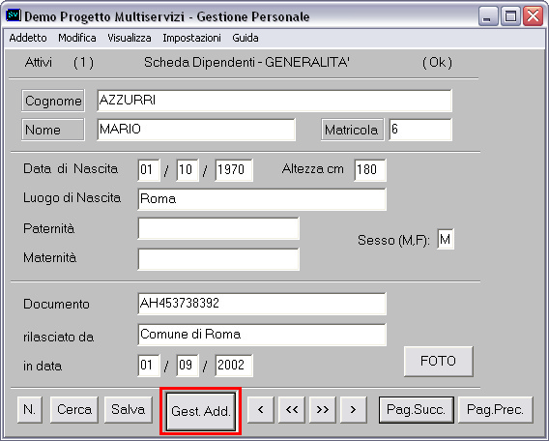Click Pag.Succ. for next page
The image size is (549, 441).
(x=417, y=409)
